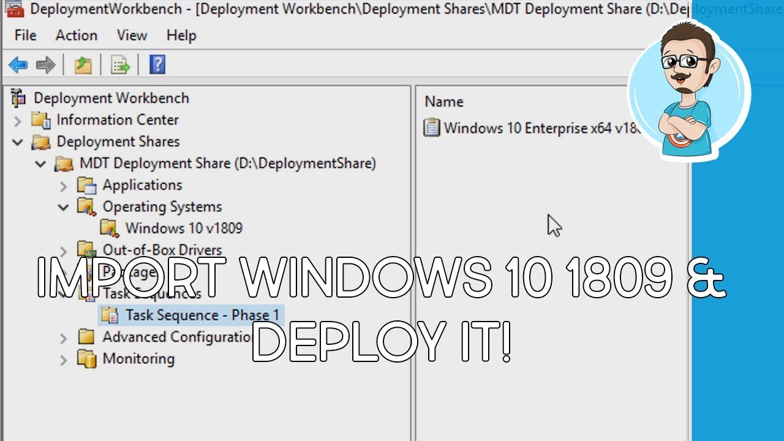Click the Deployment Shares folder icon

pyautogui.click(x=40, y=142)
